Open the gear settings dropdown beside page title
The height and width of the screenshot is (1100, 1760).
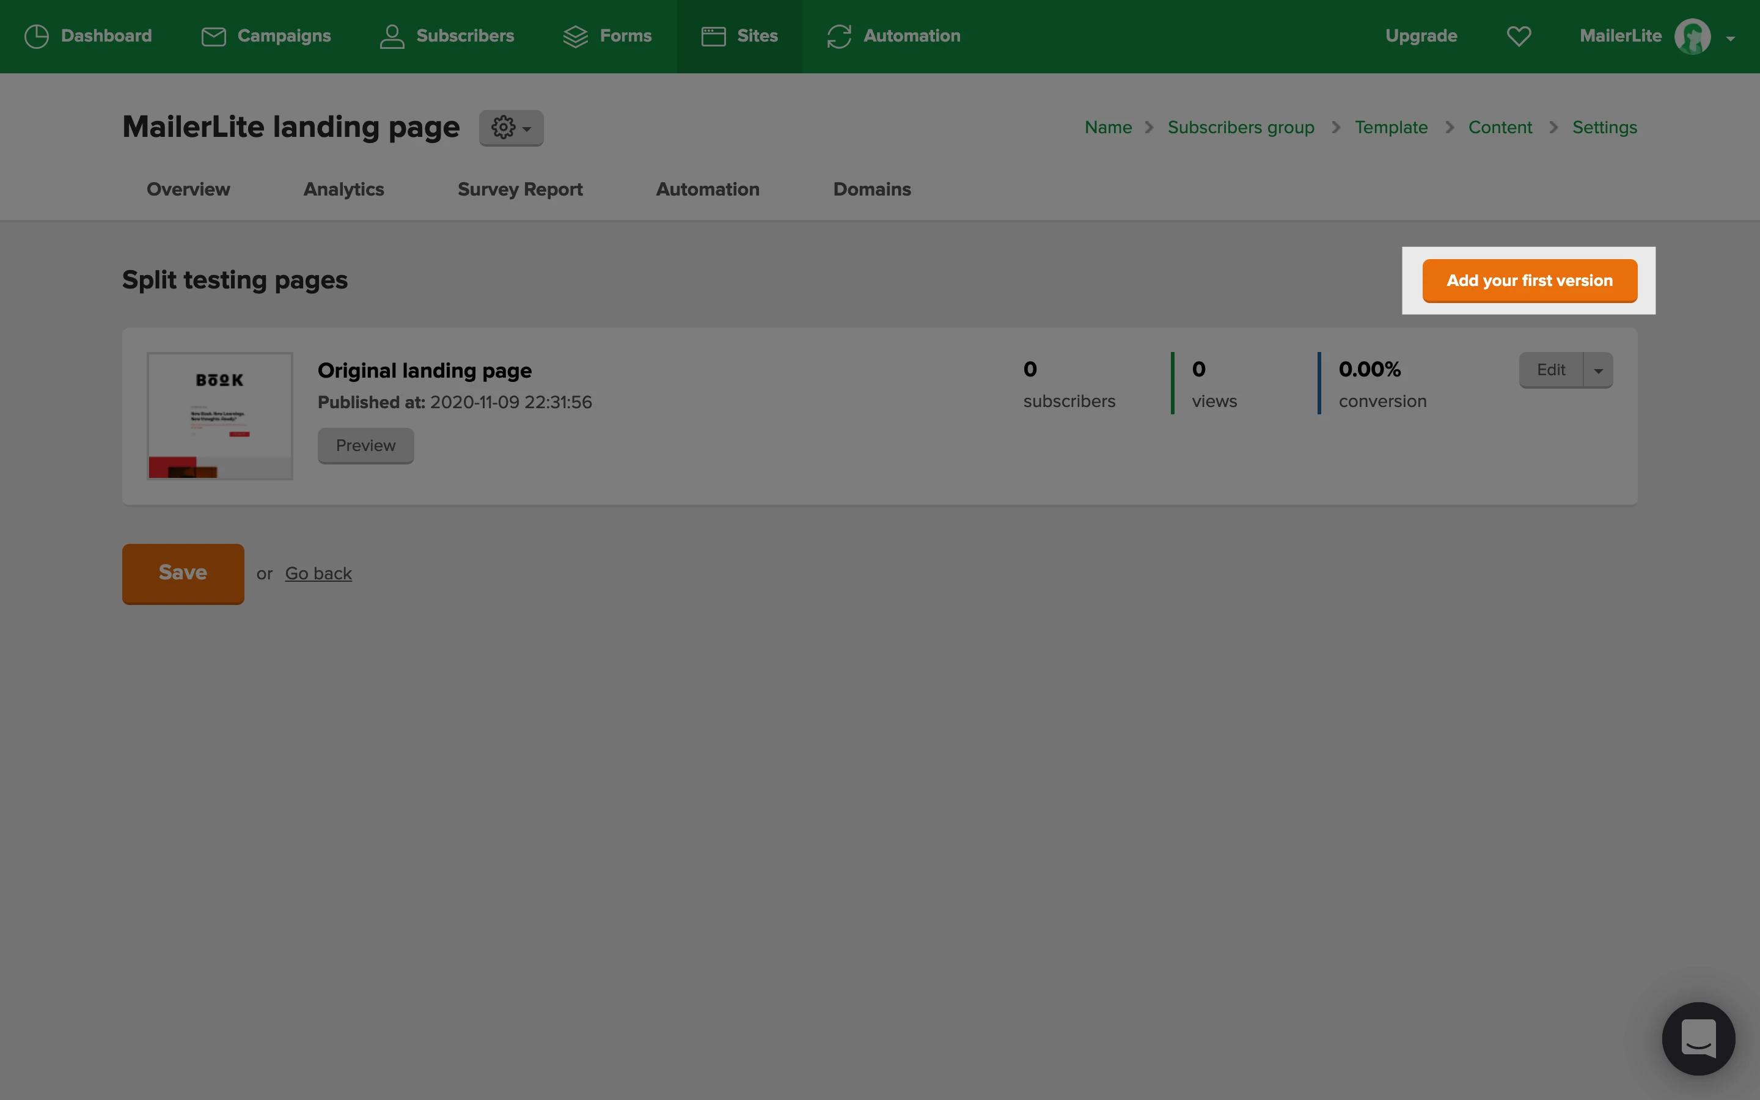pyautogui.click(x=510, y=128)
